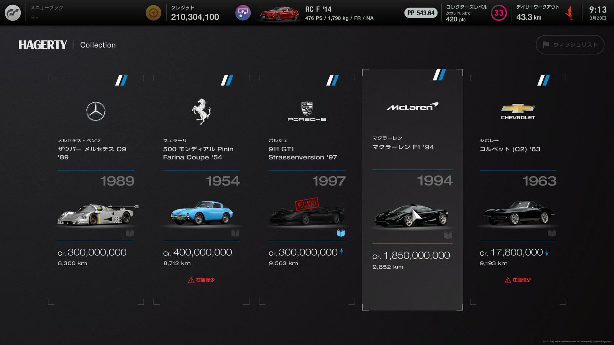Click the collector level 33 badge
This screenshot has height=345, width=614.
click(498, 13)
